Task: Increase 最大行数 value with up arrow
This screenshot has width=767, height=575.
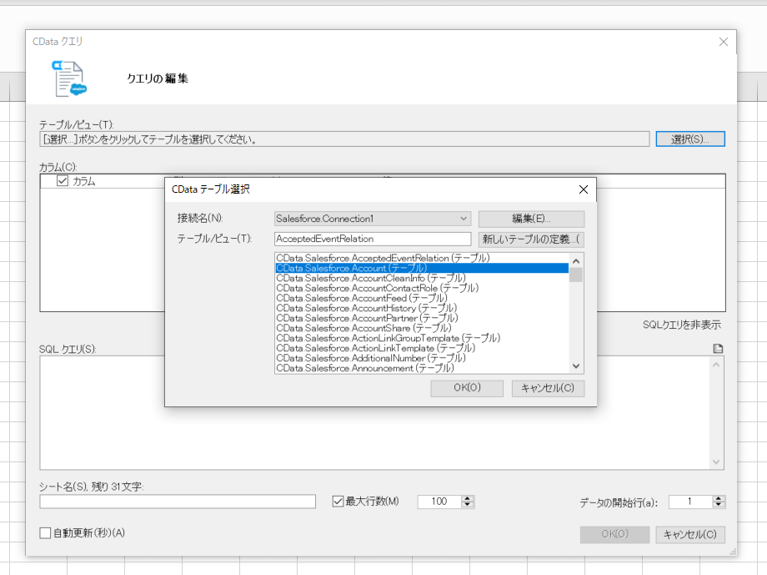Action: coord(468,498)
